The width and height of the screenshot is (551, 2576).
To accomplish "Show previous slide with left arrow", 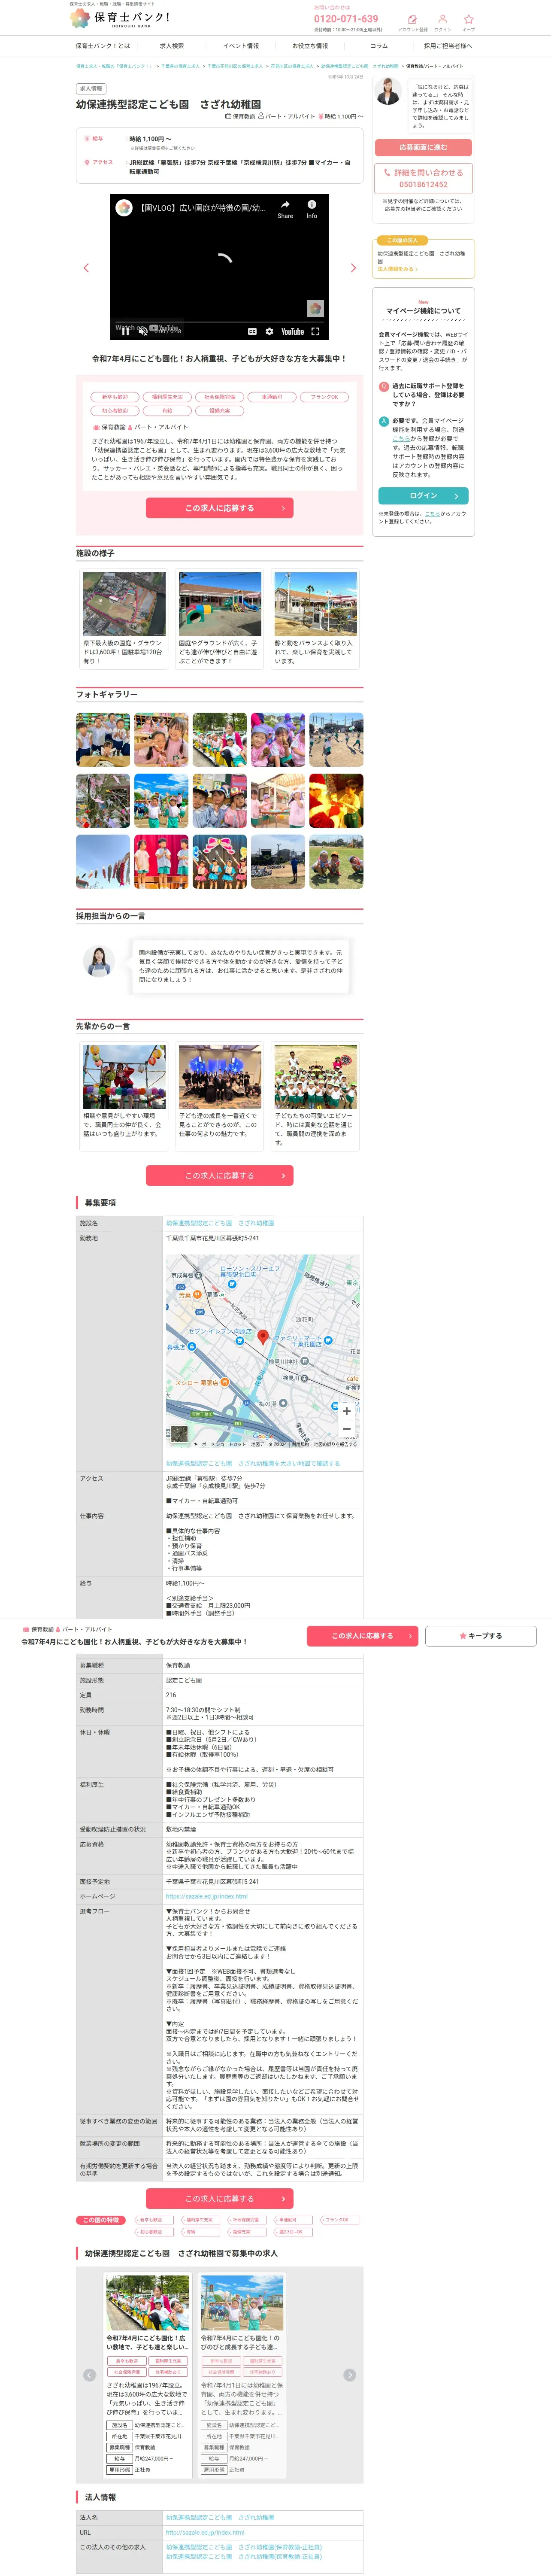I will coord(86,268).
